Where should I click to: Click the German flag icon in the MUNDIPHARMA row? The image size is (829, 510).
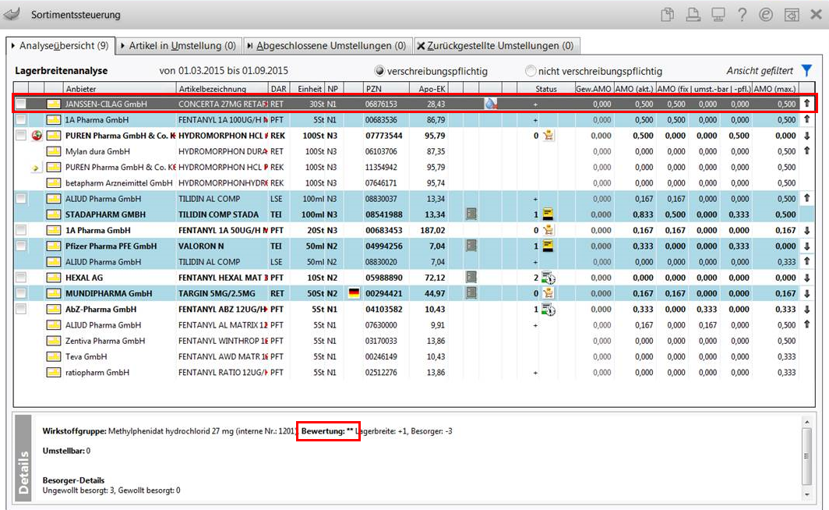354,293
